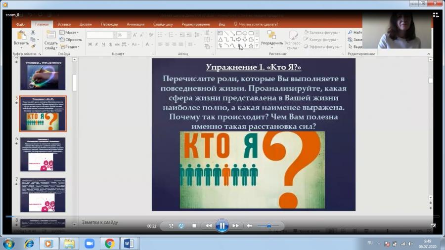The height and width of the screenshot is (250, 445).
Task: Mute the media player volume icon
Action: coord(249,226)
